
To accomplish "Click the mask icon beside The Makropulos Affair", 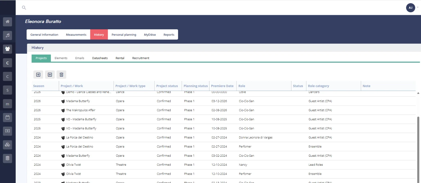I will click(63, 110).
